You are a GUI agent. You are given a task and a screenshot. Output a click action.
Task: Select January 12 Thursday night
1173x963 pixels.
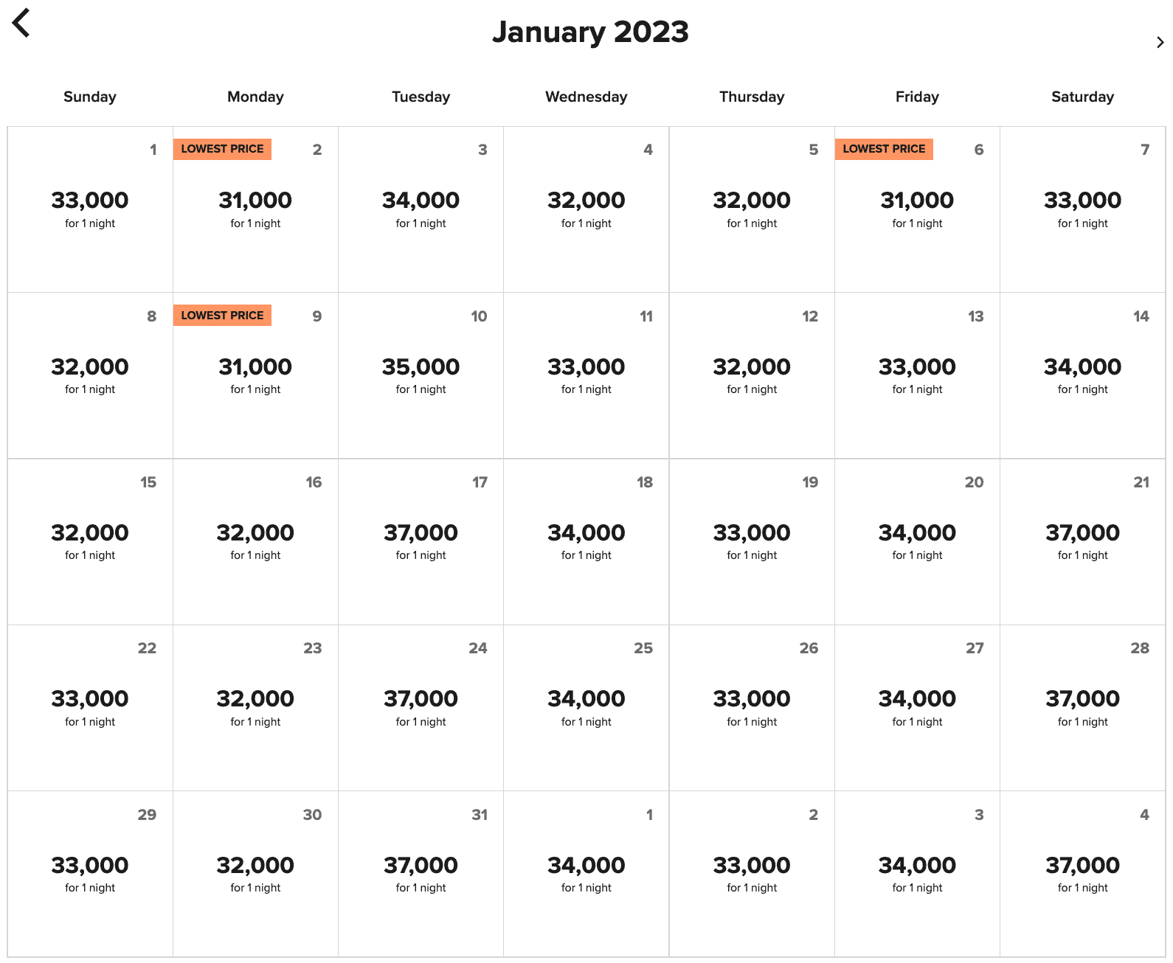752,375
